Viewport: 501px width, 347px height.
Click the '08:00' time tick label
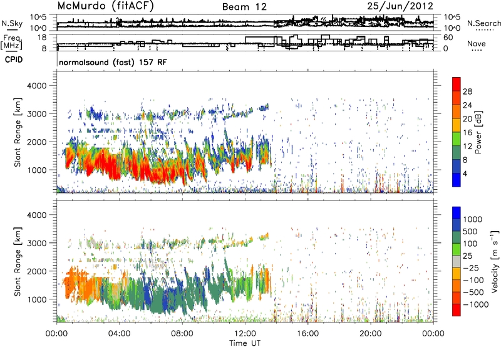click(182, 334)
